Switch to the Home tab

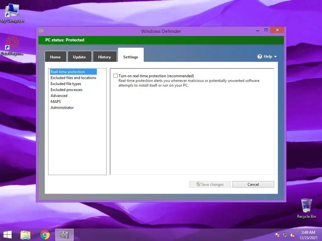pyautogui.click(x=55, y=56)
